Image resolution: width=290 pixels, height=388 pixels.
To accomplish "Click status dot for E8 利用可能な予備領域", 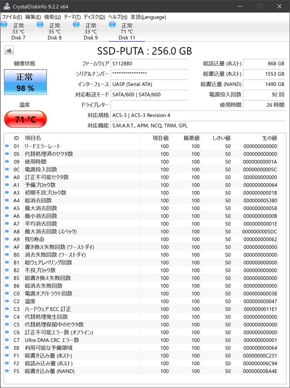I will [x=7, y=348].
